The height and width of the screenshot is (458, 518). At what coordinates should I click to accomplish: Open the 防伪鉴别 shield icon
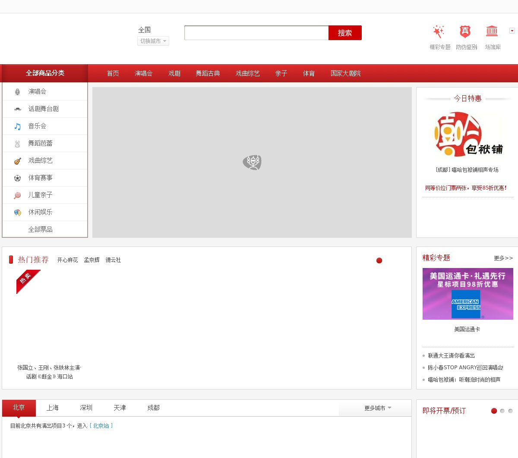[x=465, y=31]
